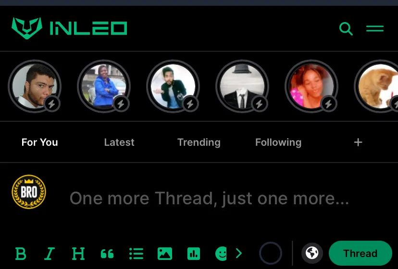Image resolution: width=398 pixels, height=269 pixels.
Task: Go to home via INLEO logo
Action: [x=69, y=28]
